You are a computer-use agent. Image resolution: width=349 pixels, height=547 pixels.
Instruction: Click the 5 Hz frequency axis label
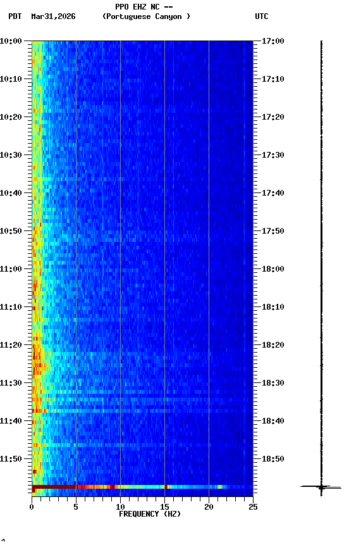click(76, 507)
